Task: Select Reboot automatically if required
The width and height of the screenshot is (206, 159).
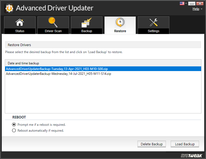Action: point(14,130)
